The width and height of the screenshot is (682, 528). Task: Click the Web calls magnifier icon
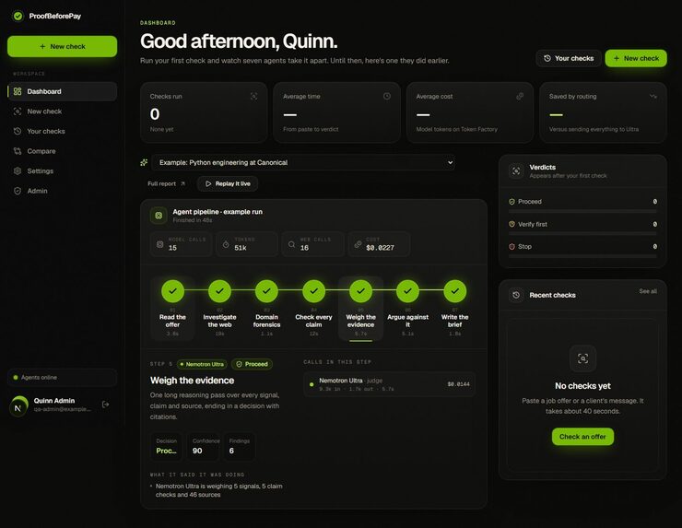tap(292, 244)
